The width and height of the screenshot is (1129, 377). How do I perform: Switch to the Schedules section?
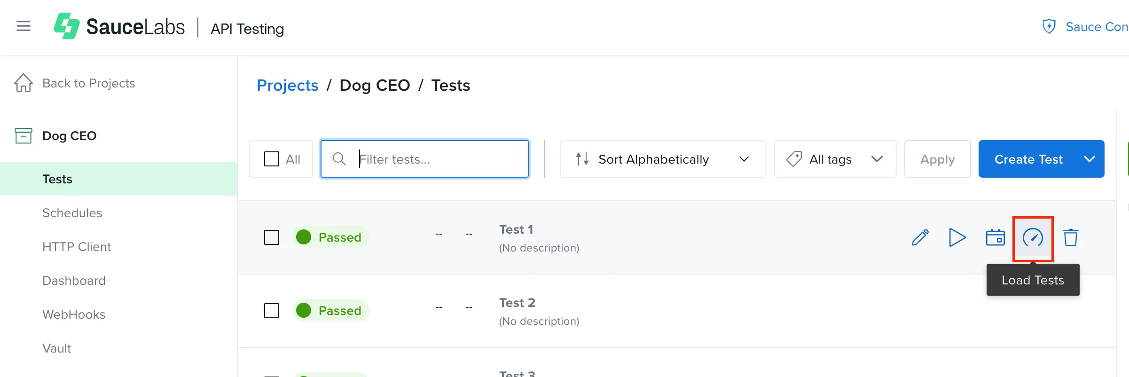[x=72, y=212]
